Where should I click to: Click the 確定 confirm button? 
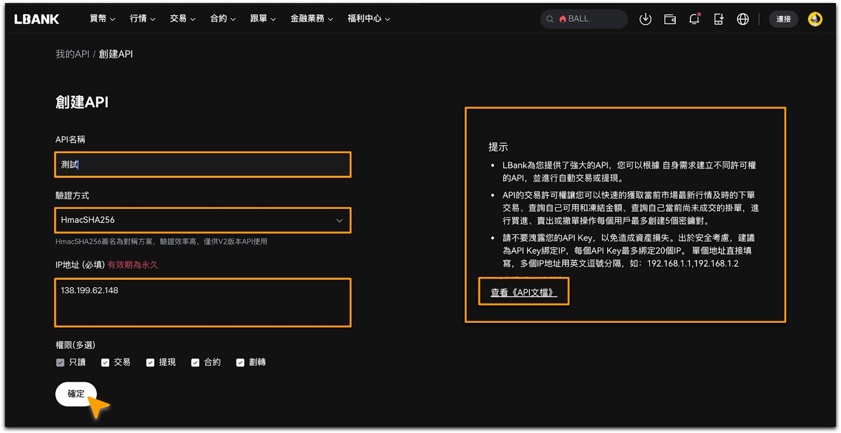pyautogui.click(x=76, y=394)
